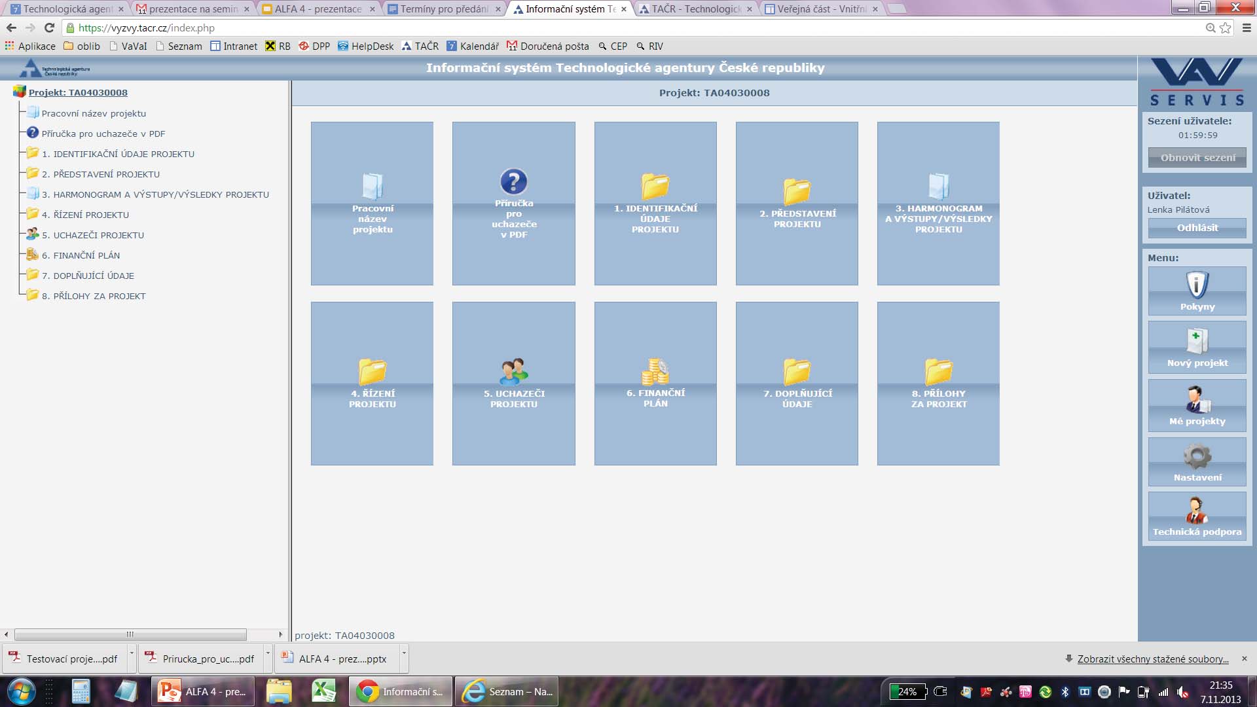Open the 6. Finanční plán tile
This screenshot has width=1257, height=707.
pos(655,384)
